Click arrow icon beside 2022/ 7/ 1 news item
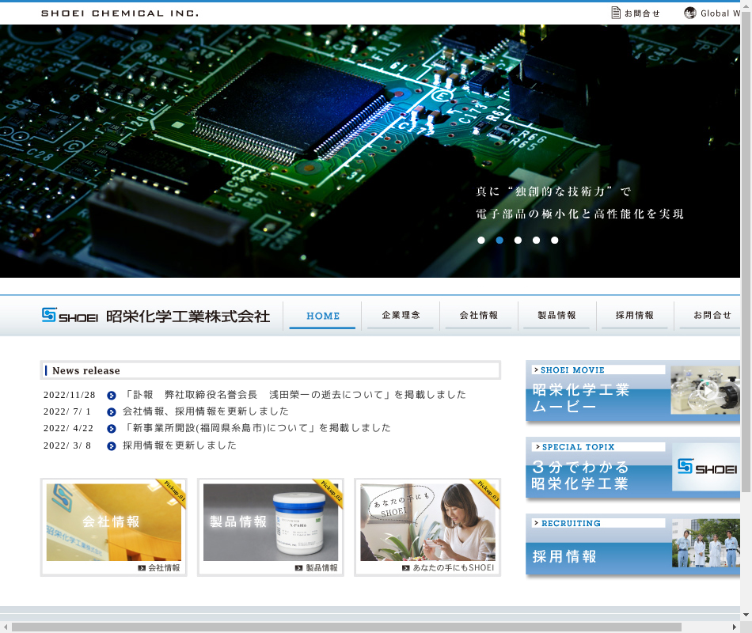 [x=112, y=412]
